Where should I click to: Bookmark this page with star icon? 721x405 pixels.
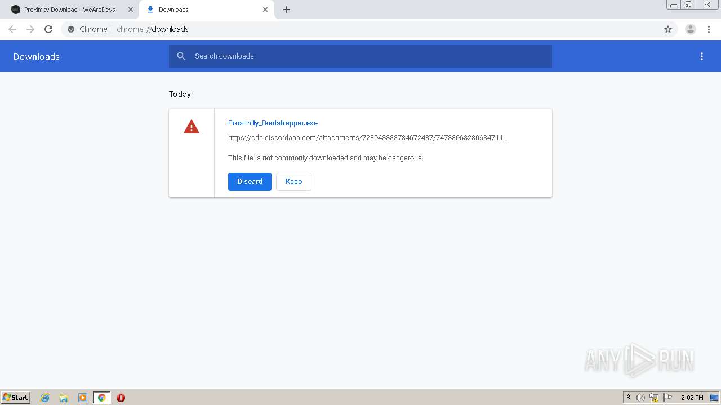pyautogui.click(x=668, y=29)
